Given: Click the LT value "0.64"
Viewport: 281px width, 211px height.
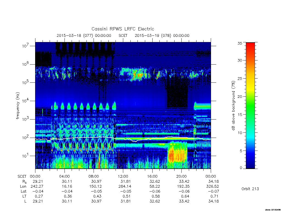Looking at the screenshot, I should click(185, 196).
